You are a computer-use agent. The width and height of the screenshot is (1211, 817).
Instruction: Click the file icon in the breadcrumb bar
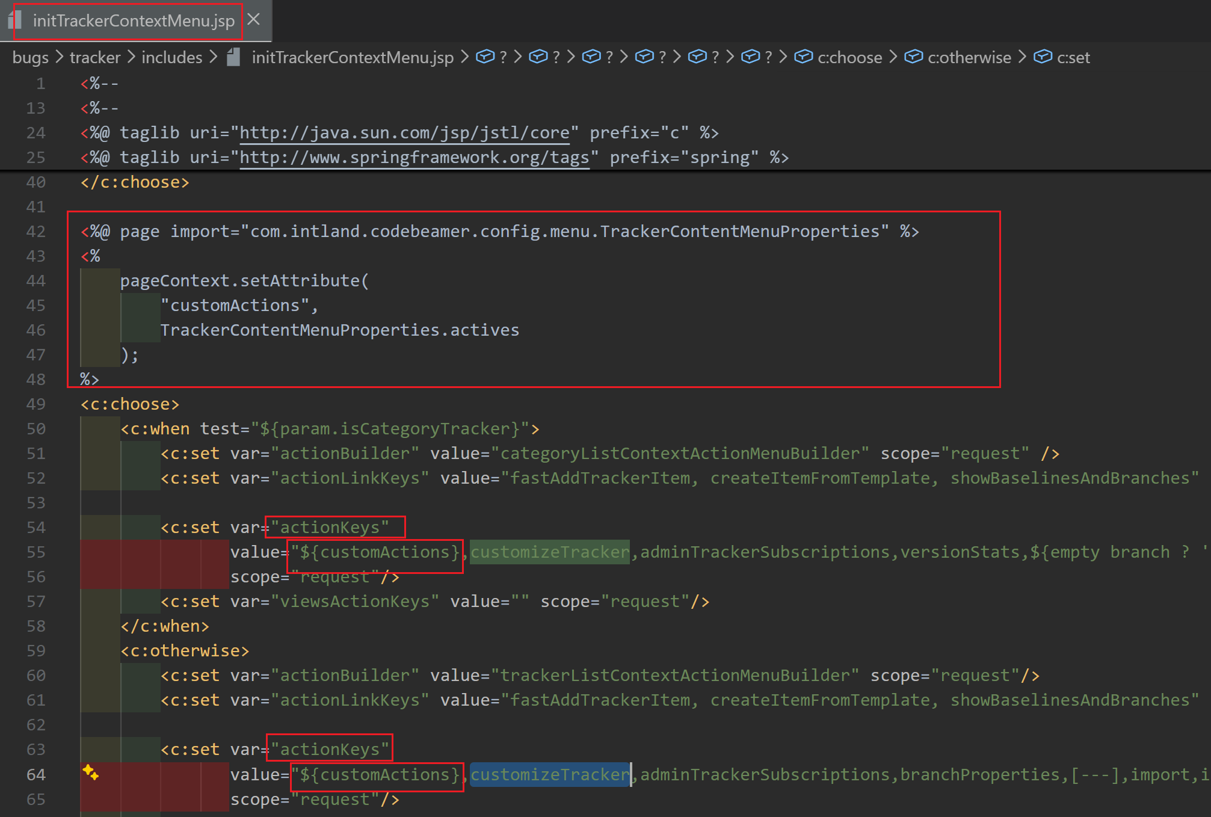pyautogui.click(x=234, y=58)
